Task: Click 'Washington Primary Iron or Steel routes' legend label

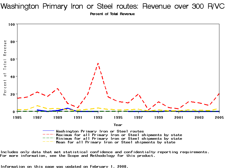Action: [100, 131]
